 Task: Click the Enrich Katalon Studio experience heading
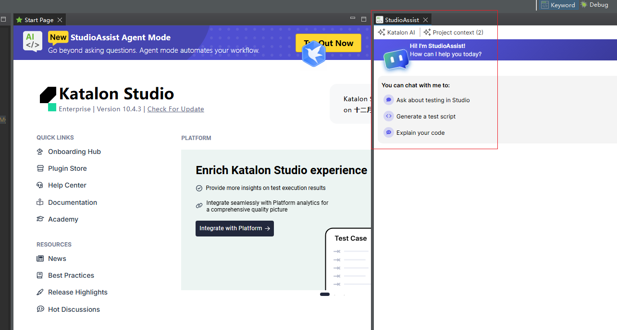point(282,170)
